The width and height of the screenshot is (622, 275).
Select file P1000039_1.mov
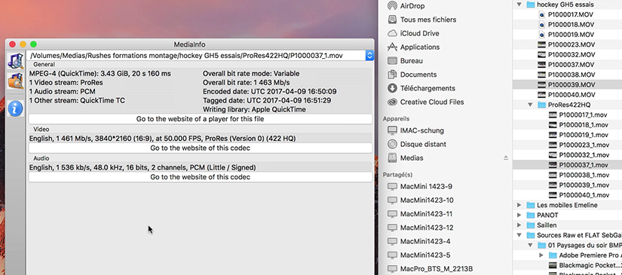pyautogui.click(x=584, y=185)
